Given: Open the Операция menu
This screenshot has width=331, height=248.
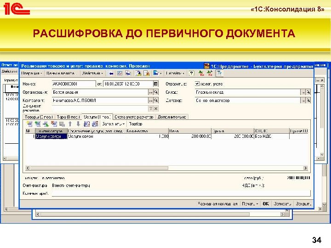Looking at the screenshot, I should pyautogui.click(x=32, y=73).
